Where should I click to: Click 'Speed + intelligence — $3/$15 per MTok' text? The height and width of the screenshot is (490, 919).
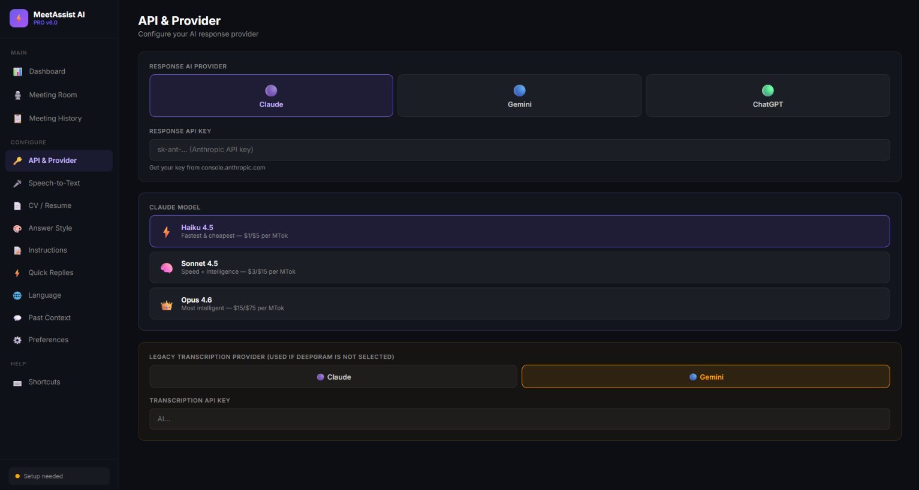tap(238, 272)
